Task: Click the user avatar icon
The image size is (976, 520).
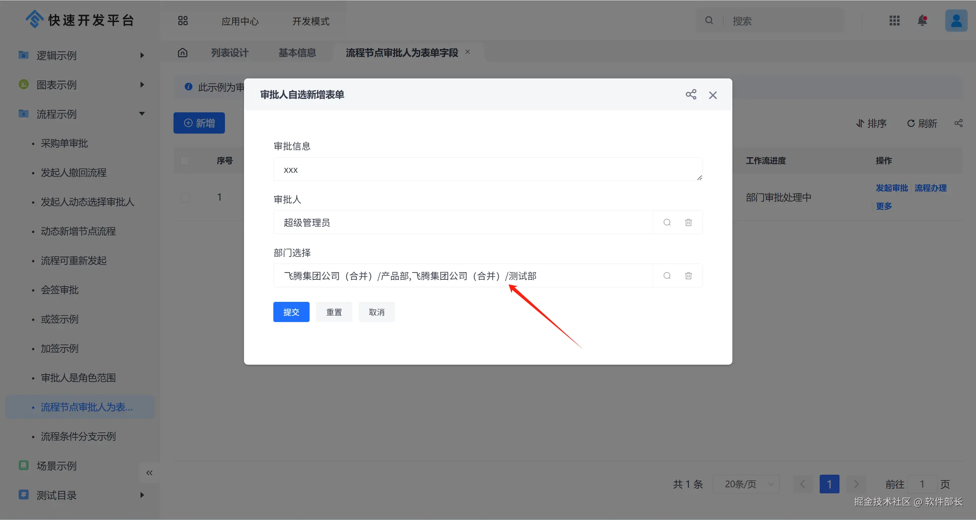Action: point(956,21)
